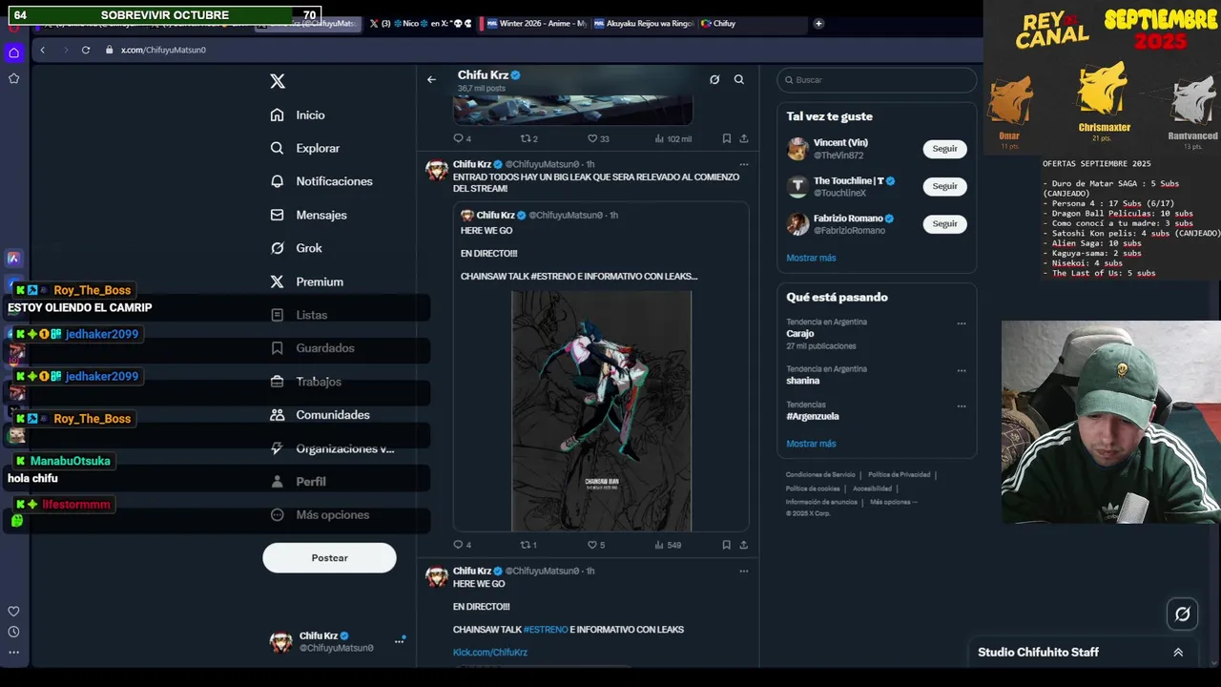1221x687 pixels.
Task: Go to Explorar in the sidebar
Action: [x=318, y=148]
